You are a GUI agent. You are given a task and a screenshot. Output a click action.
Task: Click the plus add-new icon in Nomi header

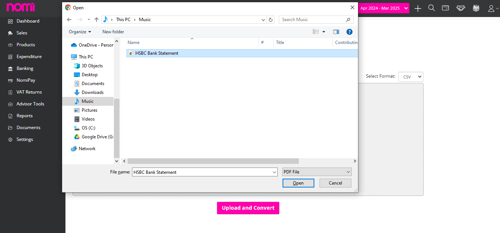[418, 8]
